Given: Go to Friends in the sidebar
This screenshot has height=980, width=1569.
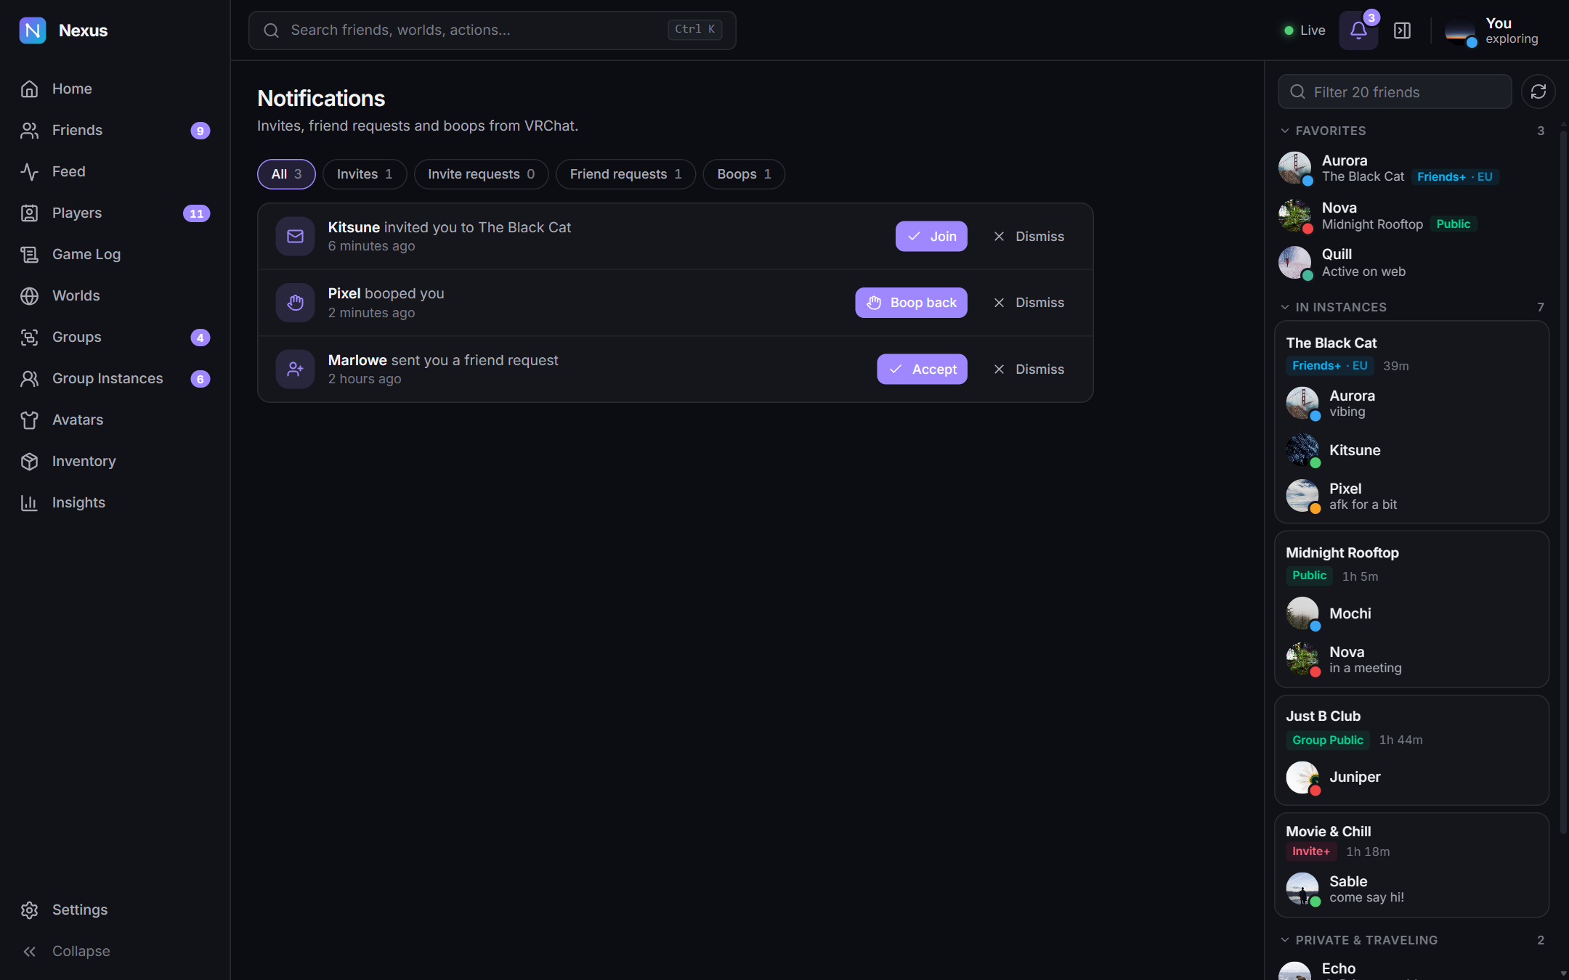Looking at the screenshot, I should (x=115, y=130).
